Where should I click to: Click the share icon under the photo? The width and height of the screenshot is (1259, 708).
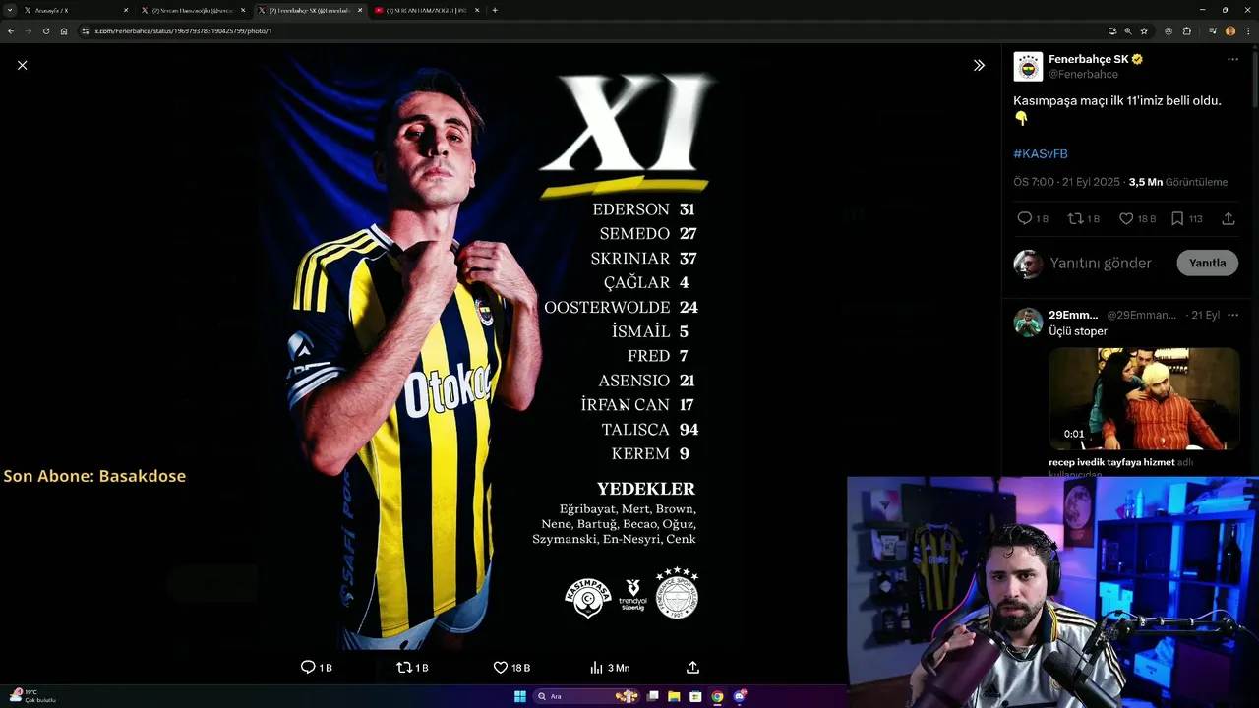[x=692, y=667]
